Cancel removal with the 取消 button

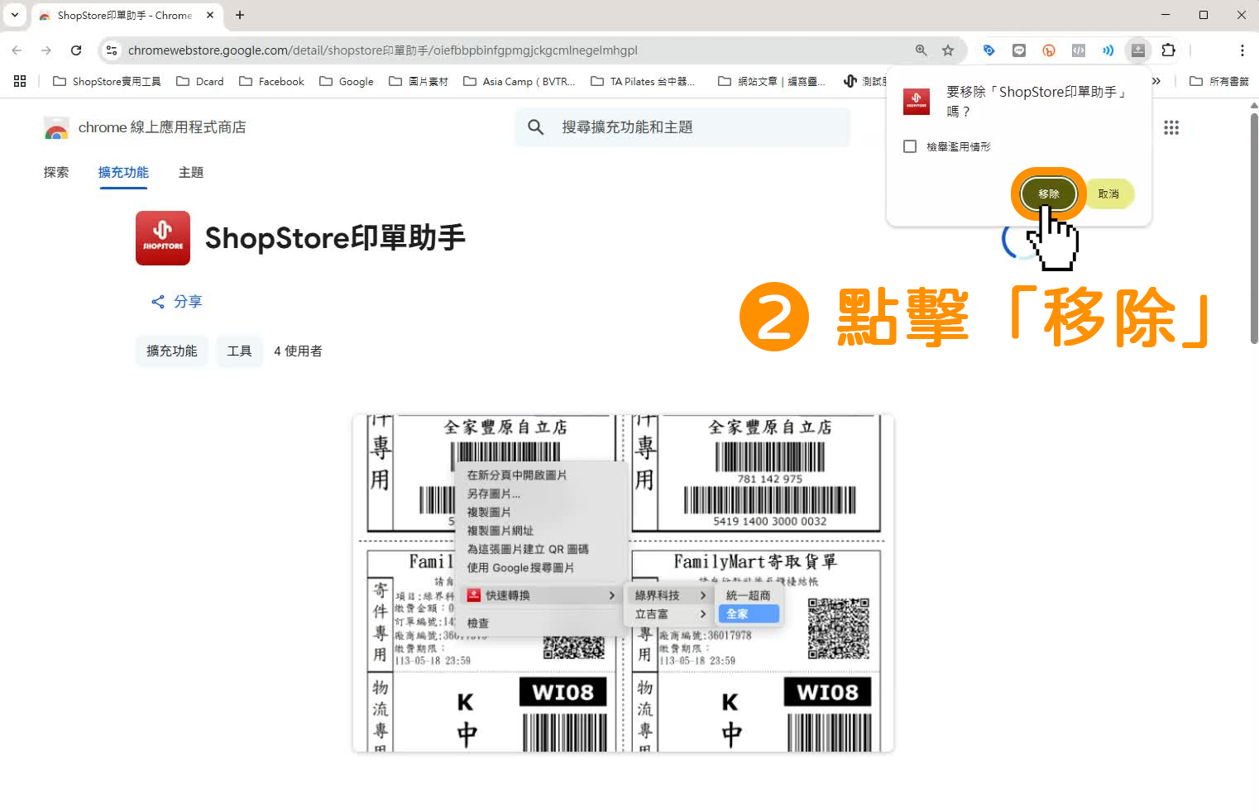(x=1108, y=194)
